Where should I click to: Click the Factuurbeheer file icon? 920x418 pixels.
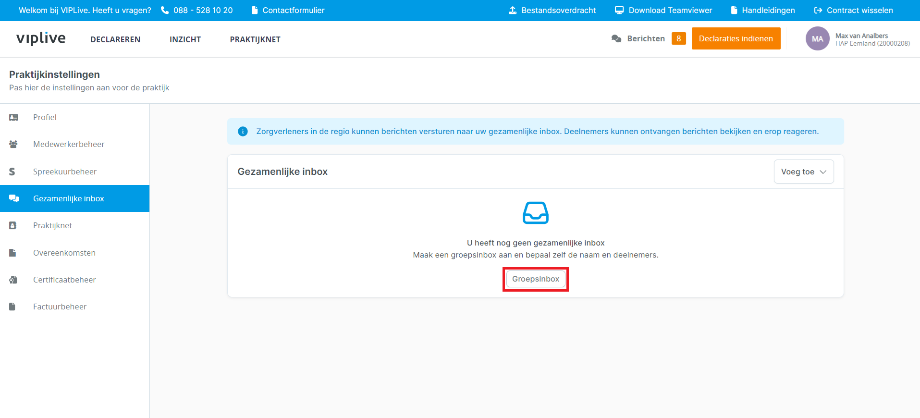[x=13, y=307]
